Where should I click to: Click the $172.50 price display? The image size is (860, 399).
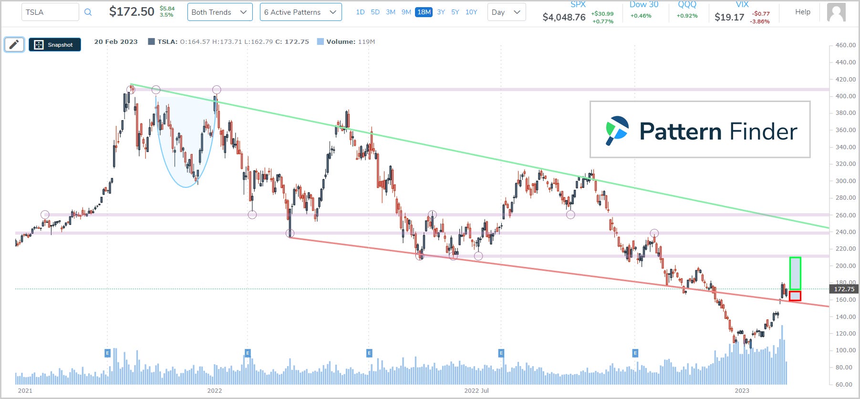[132, 12]
